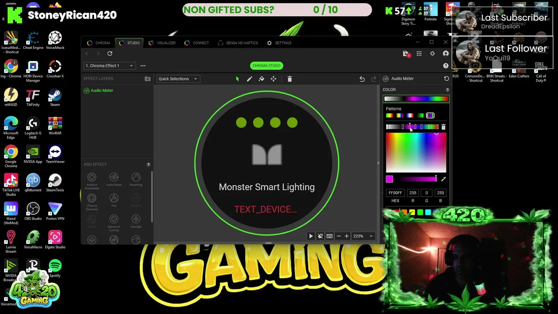
Task: Click the redo arrow
Action: coord(374,79)
